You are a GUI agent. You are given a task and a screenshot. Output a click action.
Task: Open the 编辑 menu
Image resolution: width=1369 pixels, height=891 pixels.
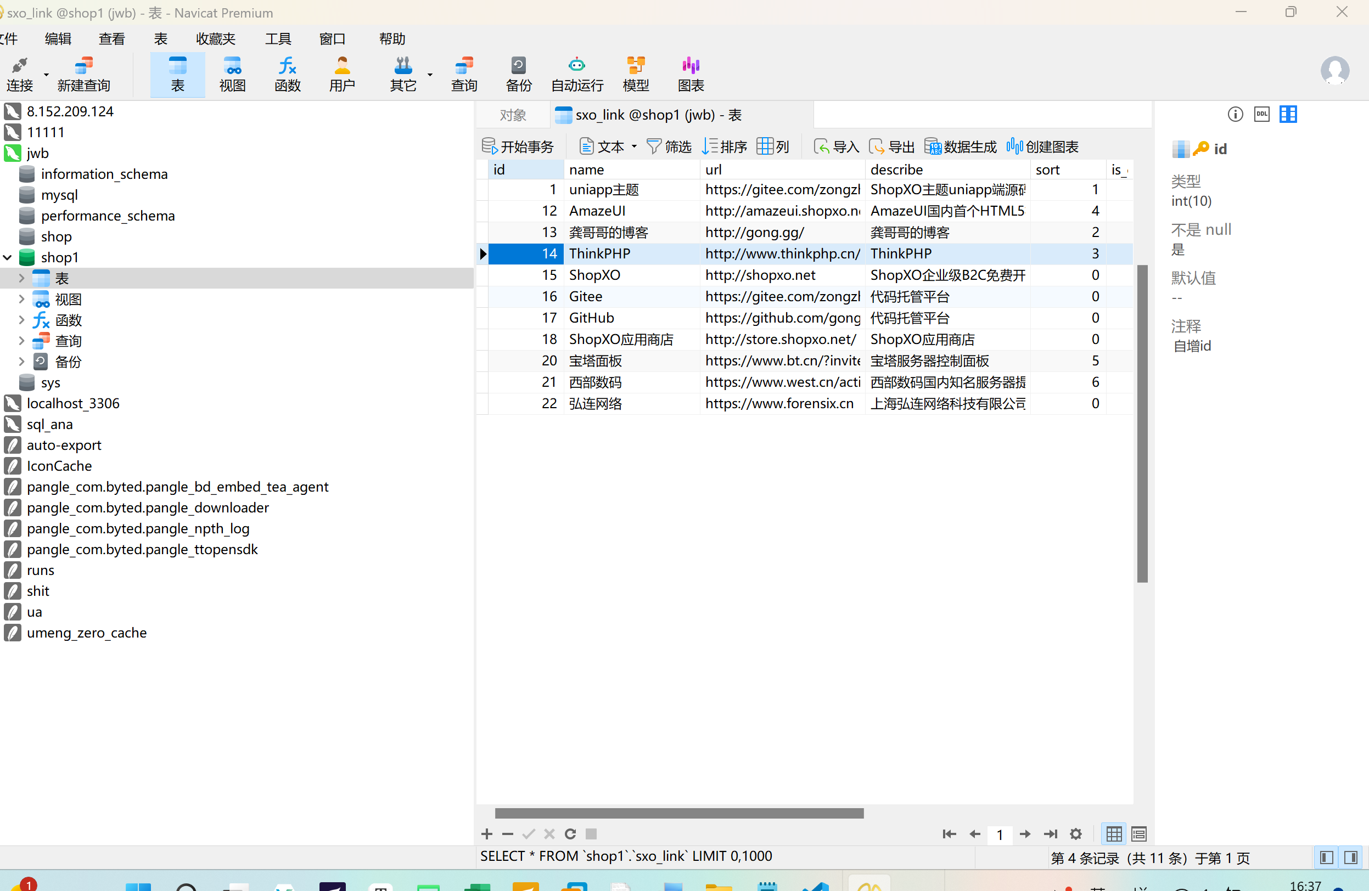tap(58, 38)
